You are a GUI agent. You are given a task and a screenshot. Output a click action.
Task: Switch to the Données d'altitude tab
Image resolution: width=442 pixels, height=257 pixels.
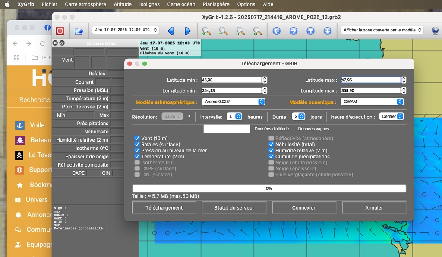pos(272,129)
